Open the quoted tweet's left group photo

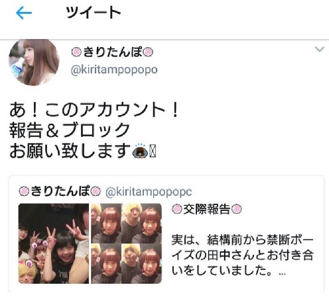click(54, 243)
